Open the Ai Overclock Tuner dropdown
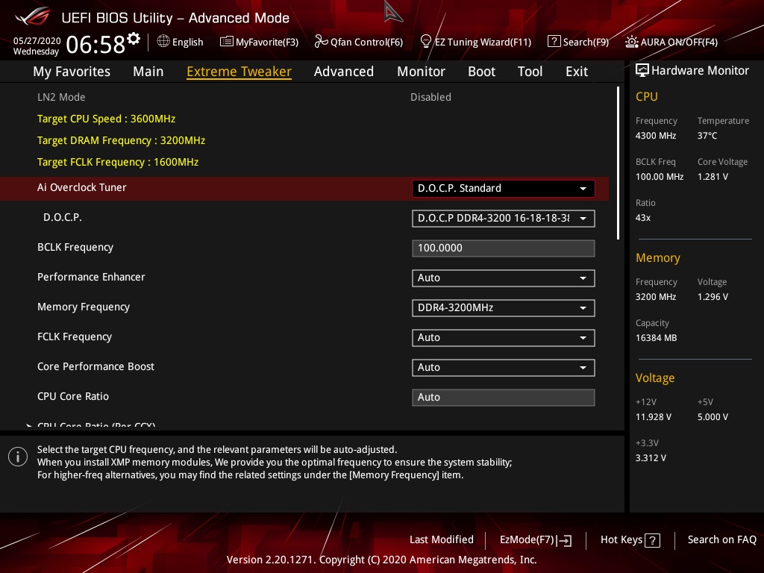The height and width of the screenshot is (573, 764). point(503,189)
